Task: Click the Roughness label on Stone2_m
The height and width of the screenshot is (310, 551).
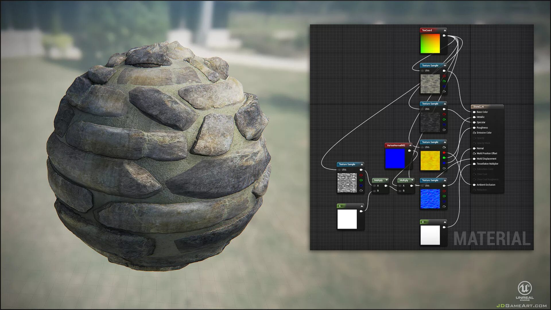Action: [482, 128]
